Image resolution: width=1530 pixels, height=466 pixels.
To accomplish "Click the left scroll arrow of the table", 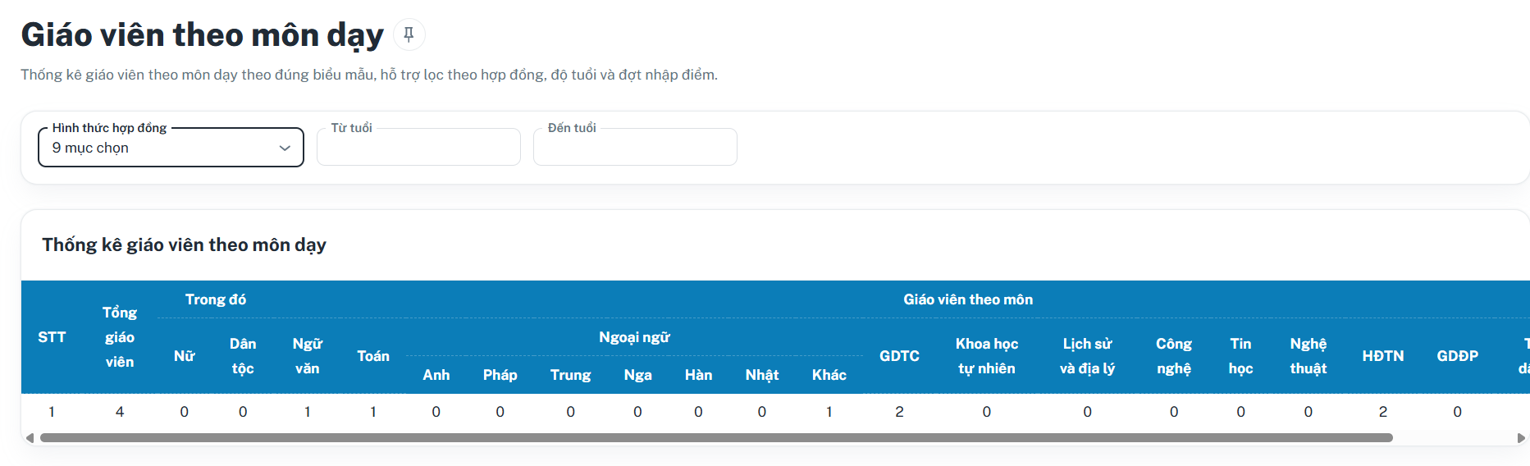I will click(30, 438).
